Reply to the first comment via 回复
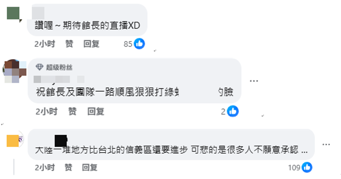 pos(91,44)
